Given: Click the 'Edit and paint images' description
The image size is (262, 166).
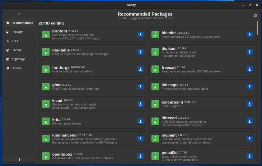Looking at the screenshot, I should [67, 123].
